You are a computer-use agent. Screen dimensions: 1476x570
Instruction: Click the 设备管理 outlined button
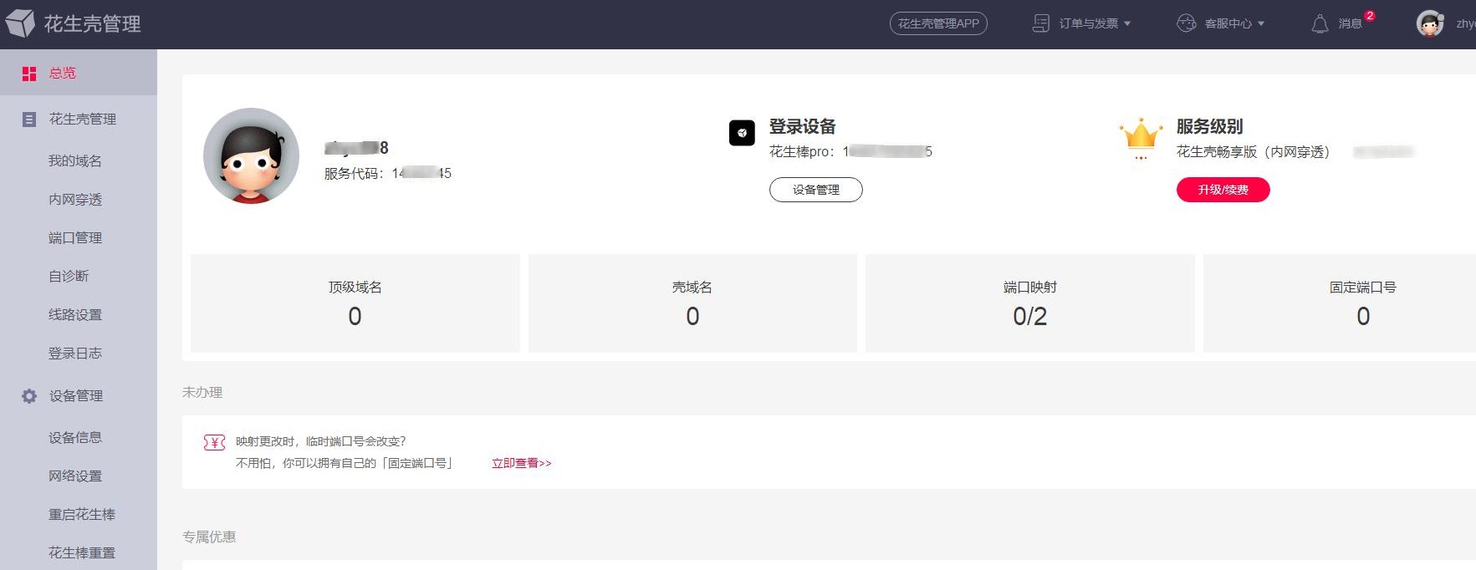816,190
